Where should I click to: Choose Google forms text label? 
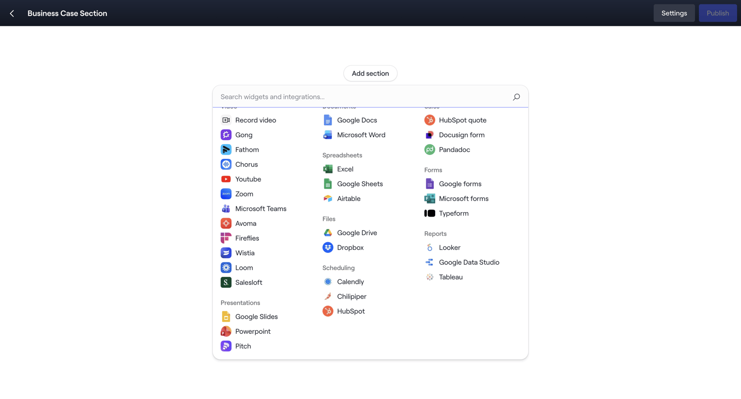point(460,184)
